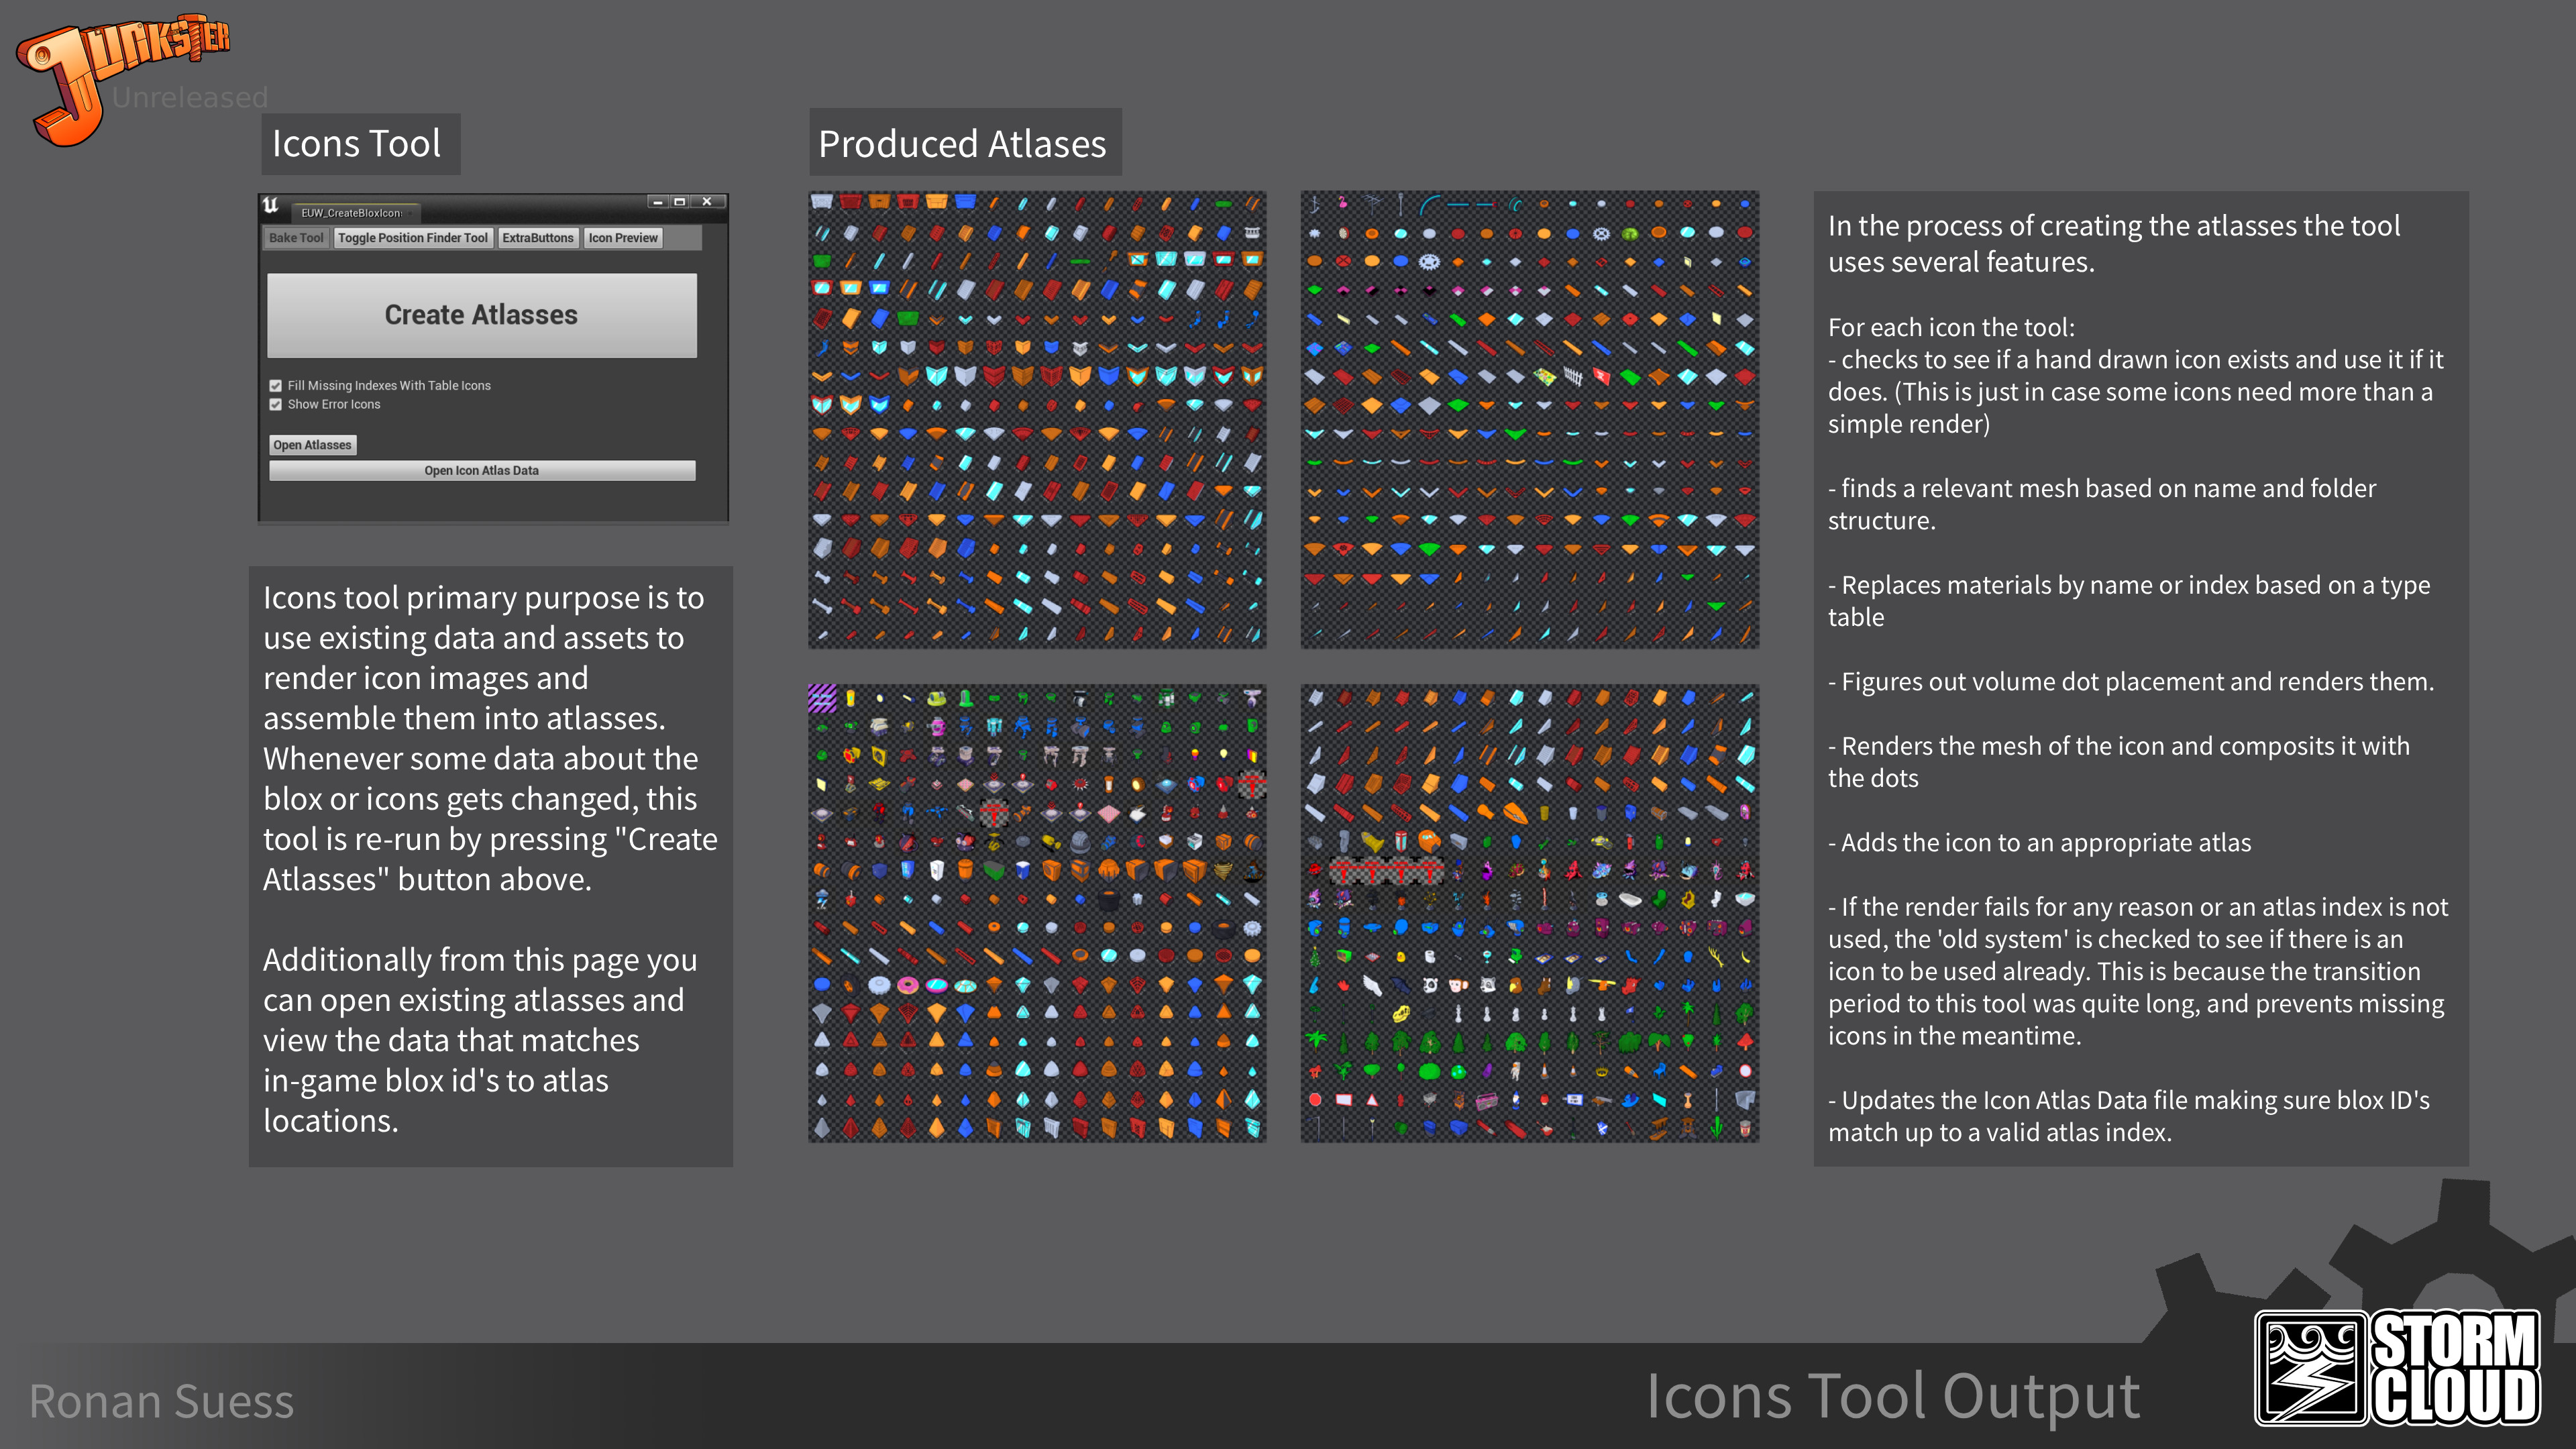
Task: Uncheck Fill Missing Indexes With Table Icons
Action: coord(275,385)
